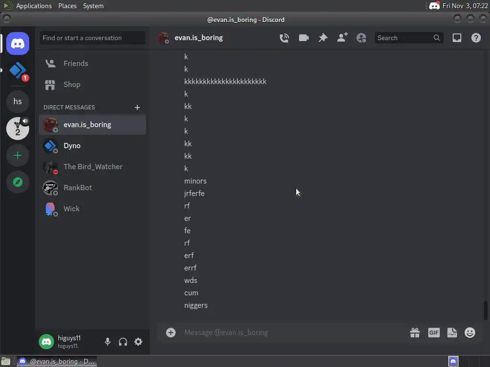This screenshot has width=490, height=367.
Task: Open the Applications menu
Action: tap(34, 6)
